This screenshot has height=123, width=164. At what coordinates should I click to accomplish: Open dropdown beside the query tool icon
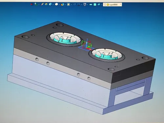(39, 5)
